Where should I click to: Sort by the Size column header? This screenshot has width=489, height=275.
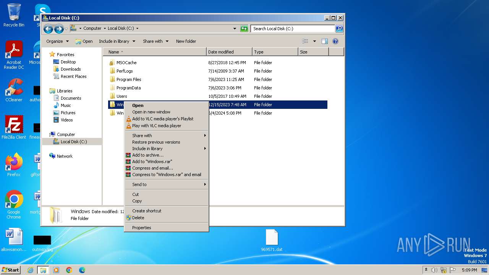coord(313,52)
